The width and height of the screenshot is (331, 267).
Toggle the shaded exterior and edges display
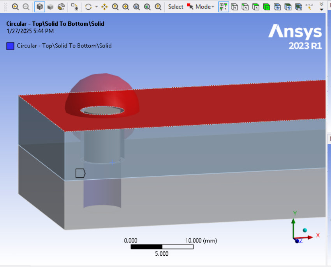pos(39,7)
